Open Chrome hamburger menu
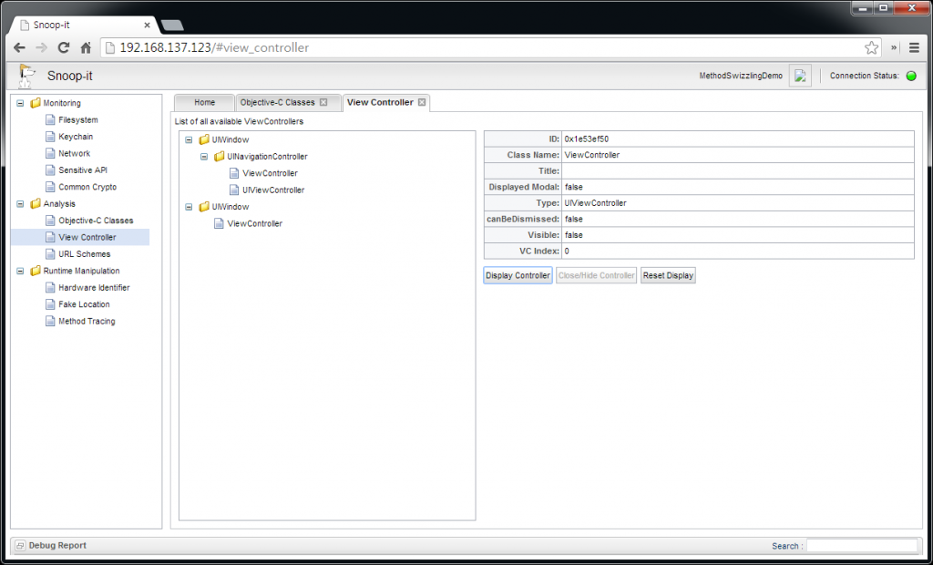 pos(914,48)
